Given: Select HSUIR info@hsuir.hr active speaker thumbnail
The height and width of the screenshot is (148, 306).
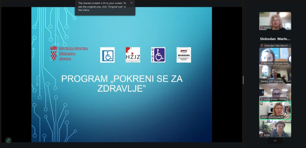Looking at the screenshot, I should [x=275, y=110].
